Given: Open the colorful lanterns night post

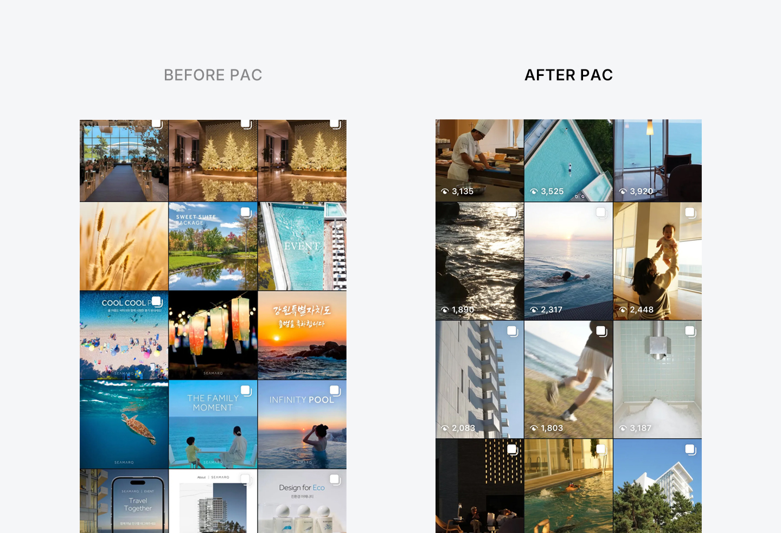Looking at the screenshot, I should tap(213, 335).
